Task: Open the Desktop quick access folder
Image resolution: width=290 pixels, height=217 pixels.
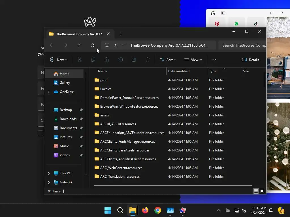Action: pos(66,110)
